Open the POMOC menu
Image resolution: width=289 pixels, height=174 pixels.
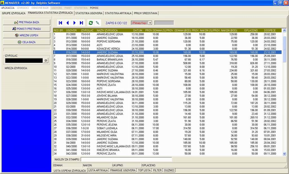94,8
